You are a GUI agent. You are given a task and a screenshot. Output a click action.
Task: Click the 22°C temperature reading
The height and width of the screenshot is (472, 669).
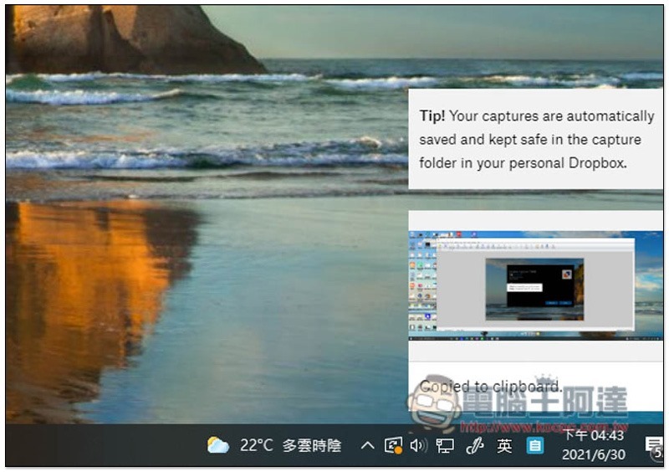(x=256, y=445)
